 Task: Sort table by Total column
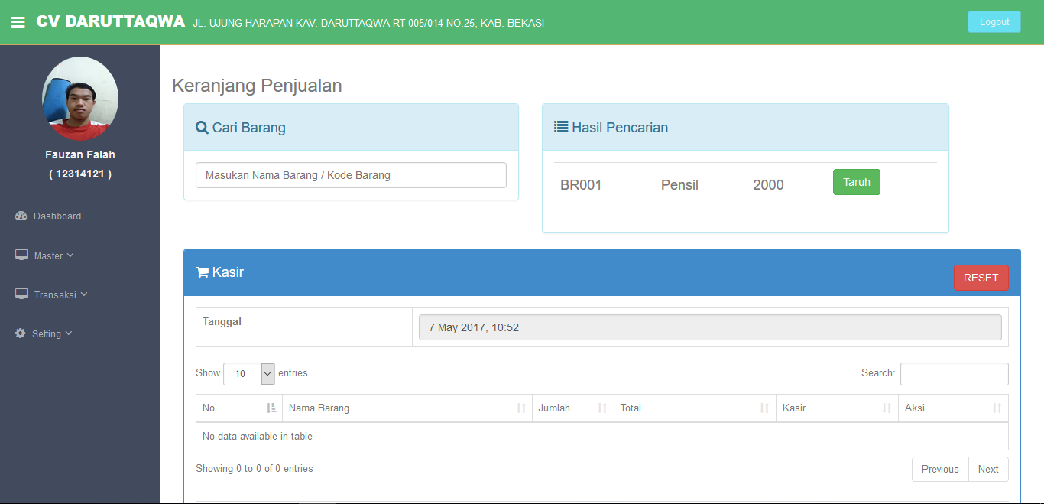[x=695, y=408]
